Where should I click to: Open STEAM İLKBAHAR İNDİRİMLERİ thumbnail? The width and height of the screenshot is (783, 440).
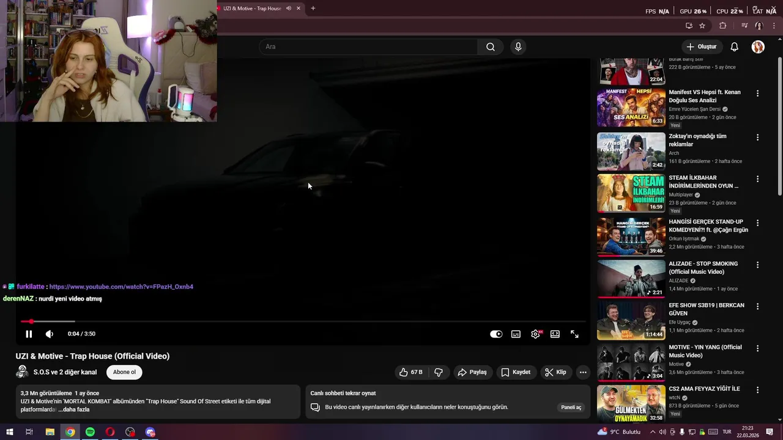[x=631, y=193]
